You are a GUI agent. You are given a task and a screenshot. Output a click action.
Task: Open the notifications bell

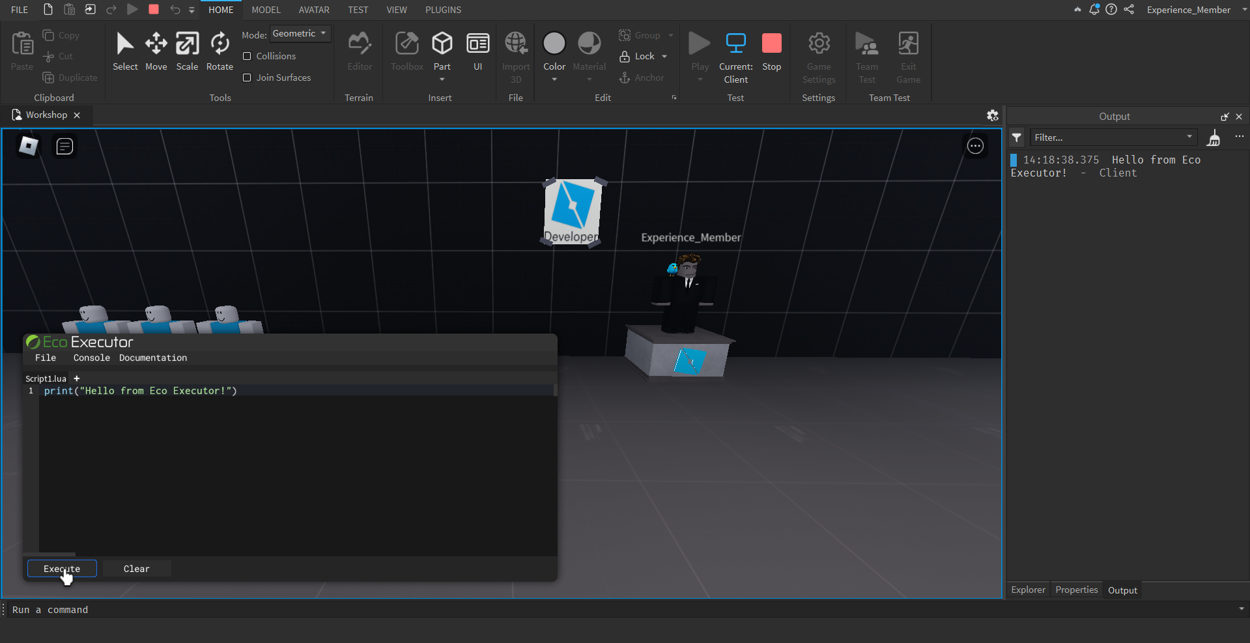(x=1094, y=9)
